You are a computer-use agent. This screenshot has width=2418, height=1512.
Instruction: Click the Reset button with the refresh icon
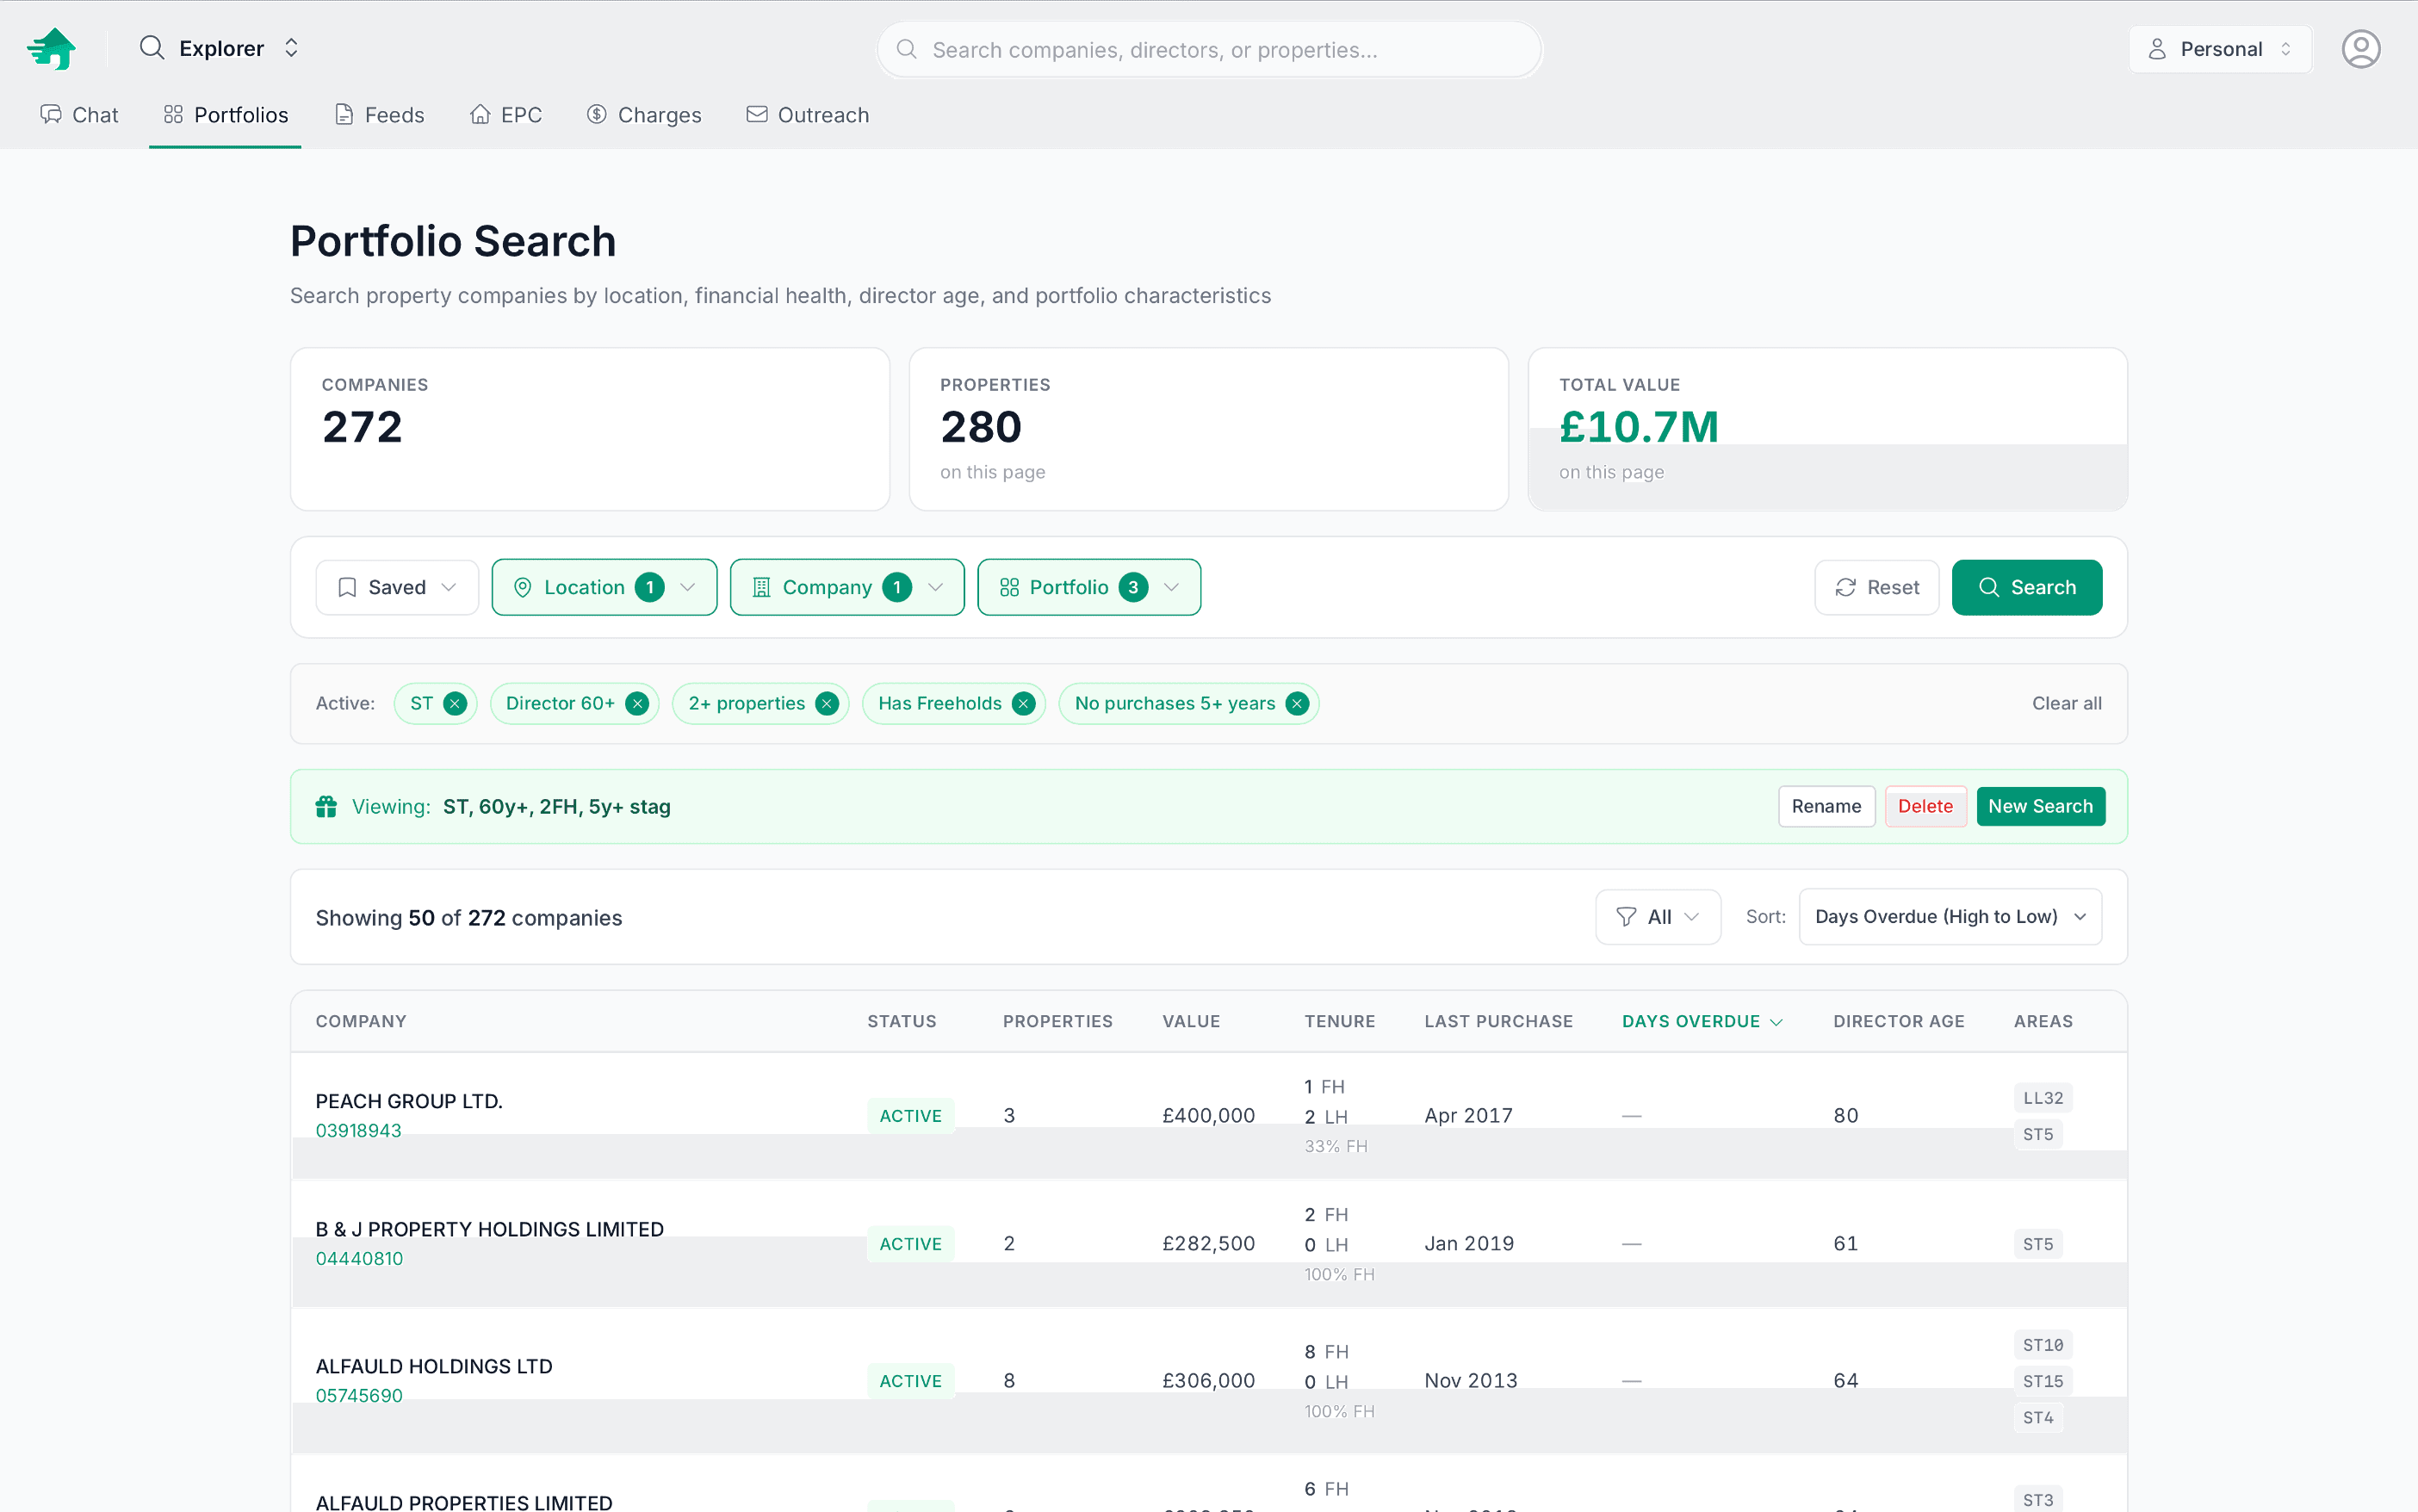(1876, 587)
